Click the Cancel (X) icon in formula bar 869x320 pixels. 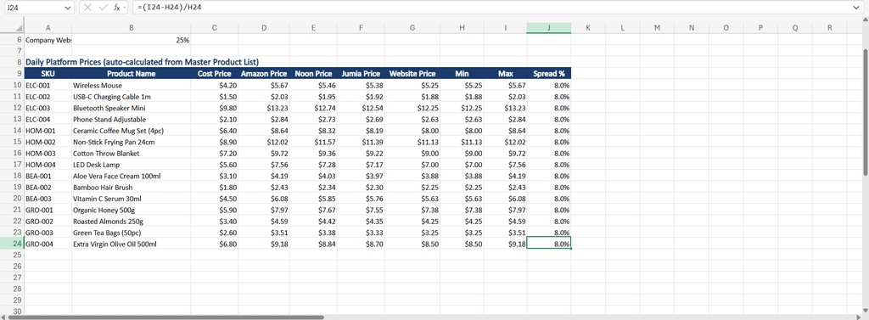click(x=88, y=7)
